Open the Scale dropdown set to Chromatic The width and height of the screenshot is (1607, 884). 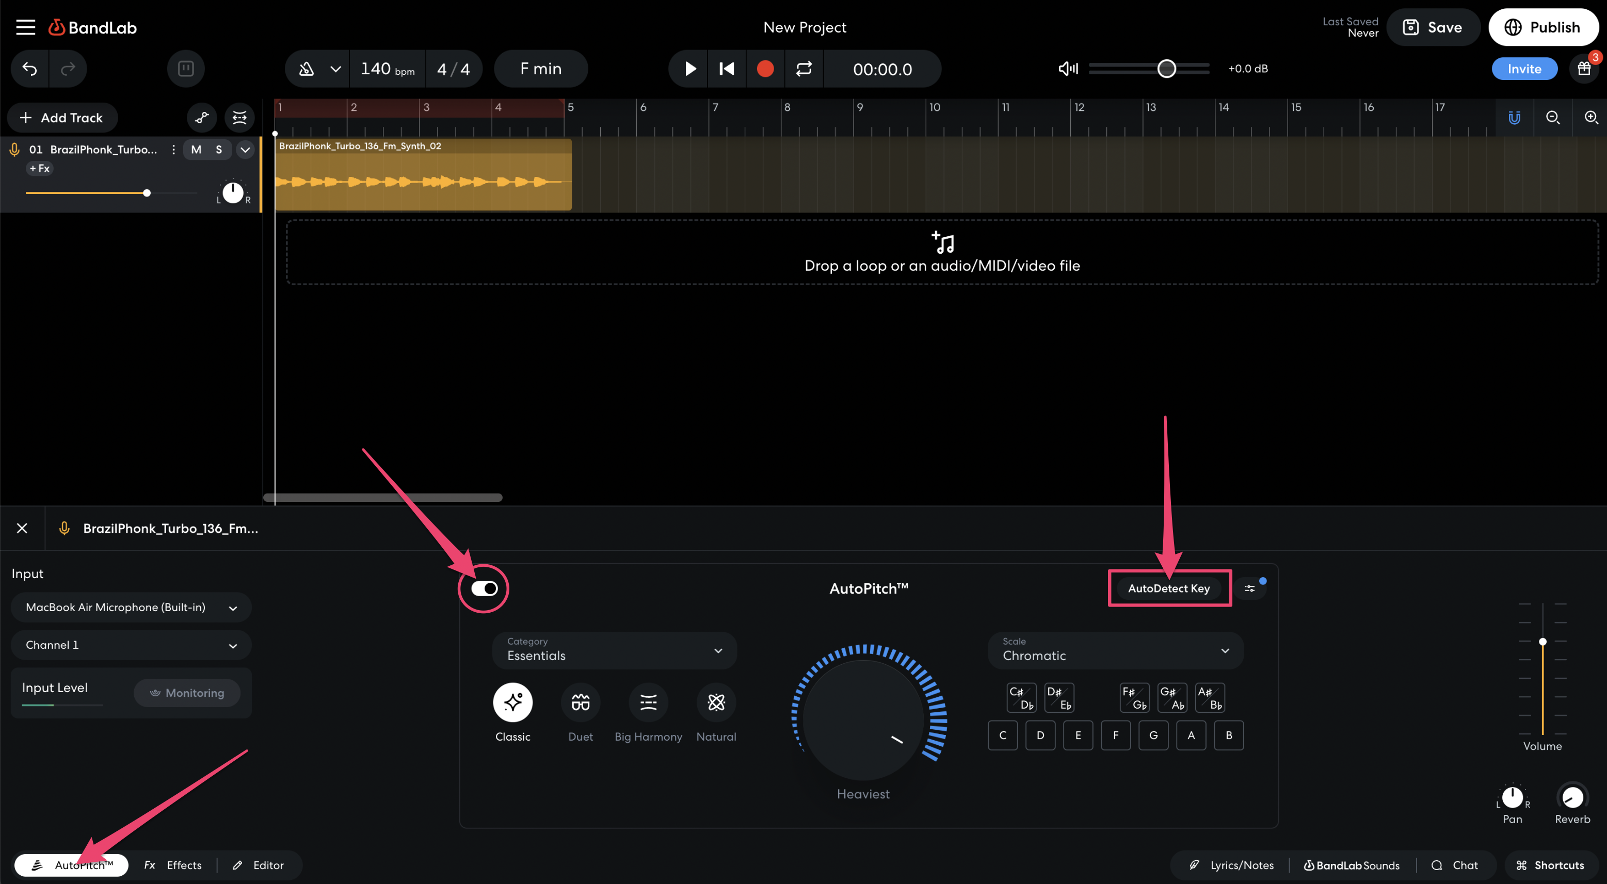[1115, 650]
